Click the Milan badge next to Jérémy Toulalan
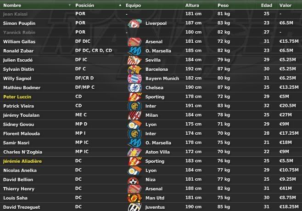302x211 pixels. 134,115
